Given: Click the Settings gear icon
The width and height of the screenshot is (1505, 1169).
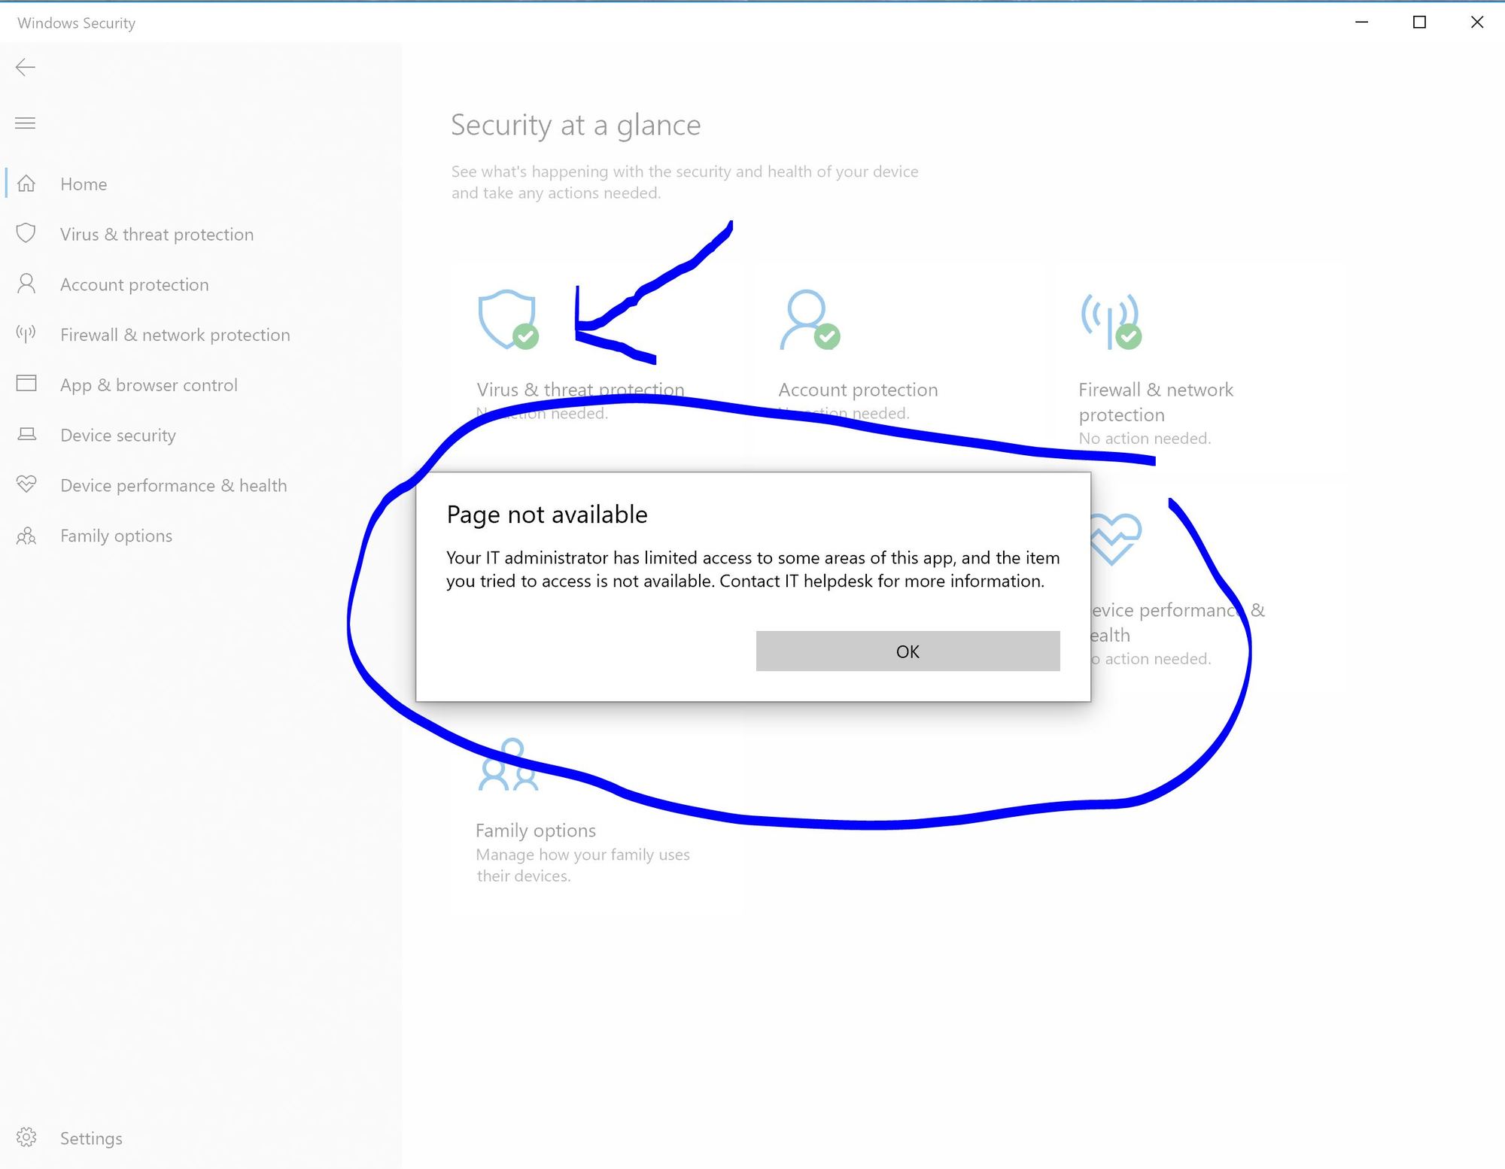Looking at the screenshot, I should click(26, 1137).
